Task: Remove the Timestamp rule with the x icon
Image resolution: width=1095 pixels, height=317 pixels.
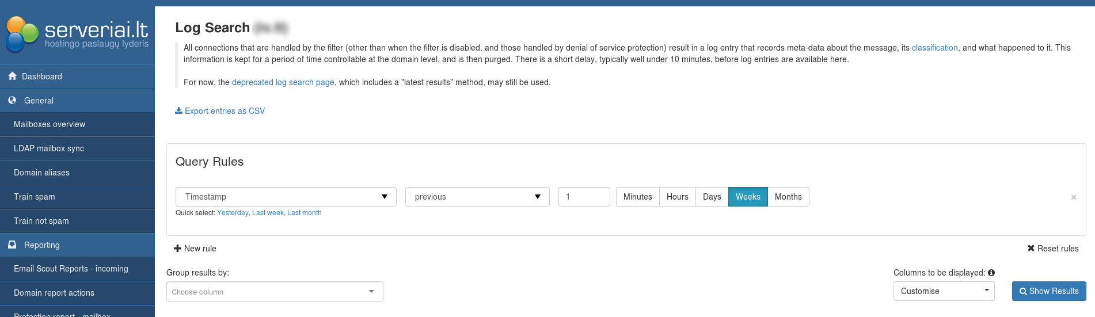Action: [x=1073, y=197]
